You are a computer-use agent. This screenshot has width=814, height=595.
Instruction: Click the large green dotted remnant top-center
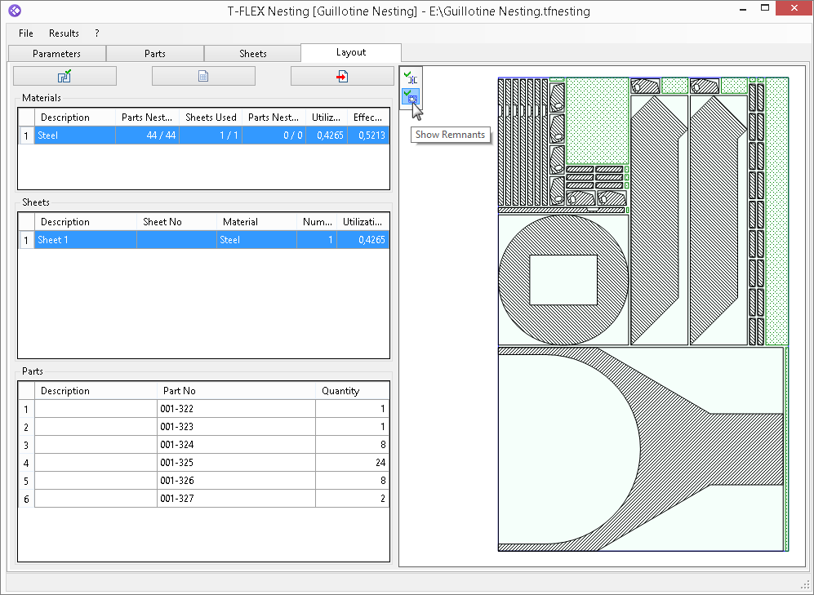coord(598,121)
